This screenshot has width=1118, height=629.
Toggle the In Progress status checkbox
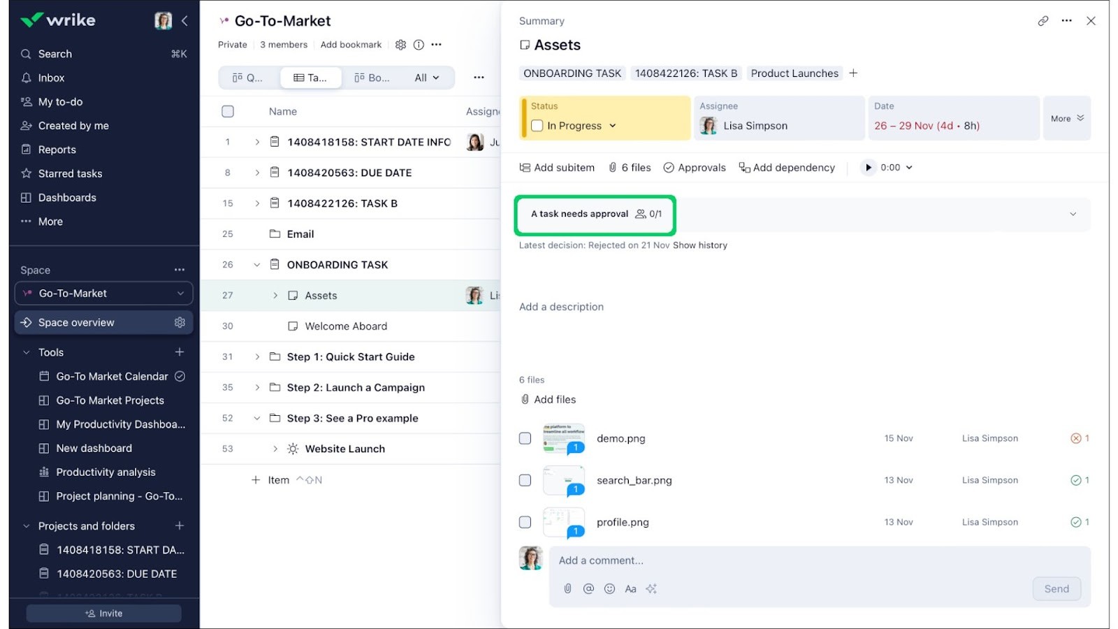coord(536,126)
